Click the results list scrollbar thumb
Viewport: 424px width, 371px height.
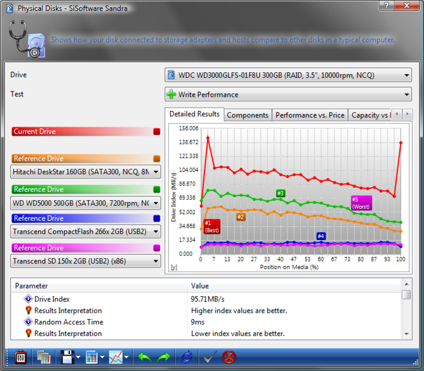tap(406, 294)
